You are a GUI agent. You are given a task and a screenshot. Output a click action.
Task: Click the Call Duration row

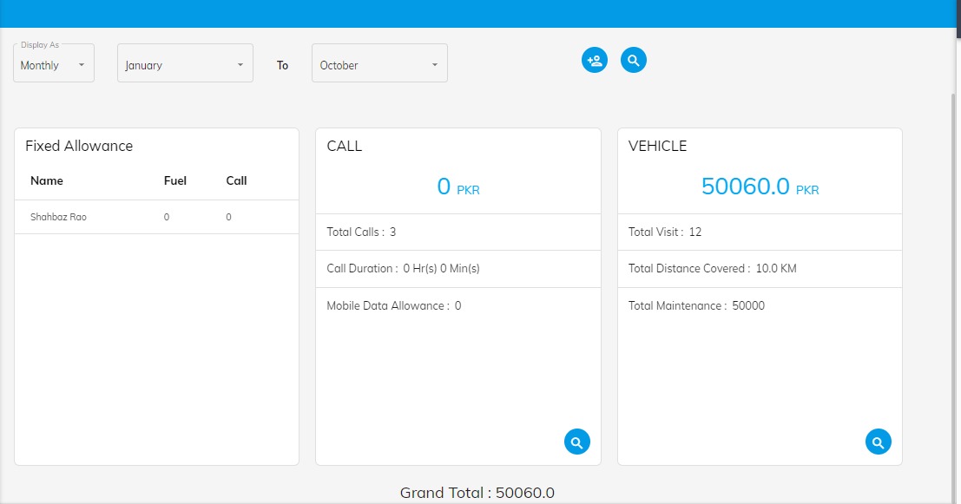coord(457,268)
